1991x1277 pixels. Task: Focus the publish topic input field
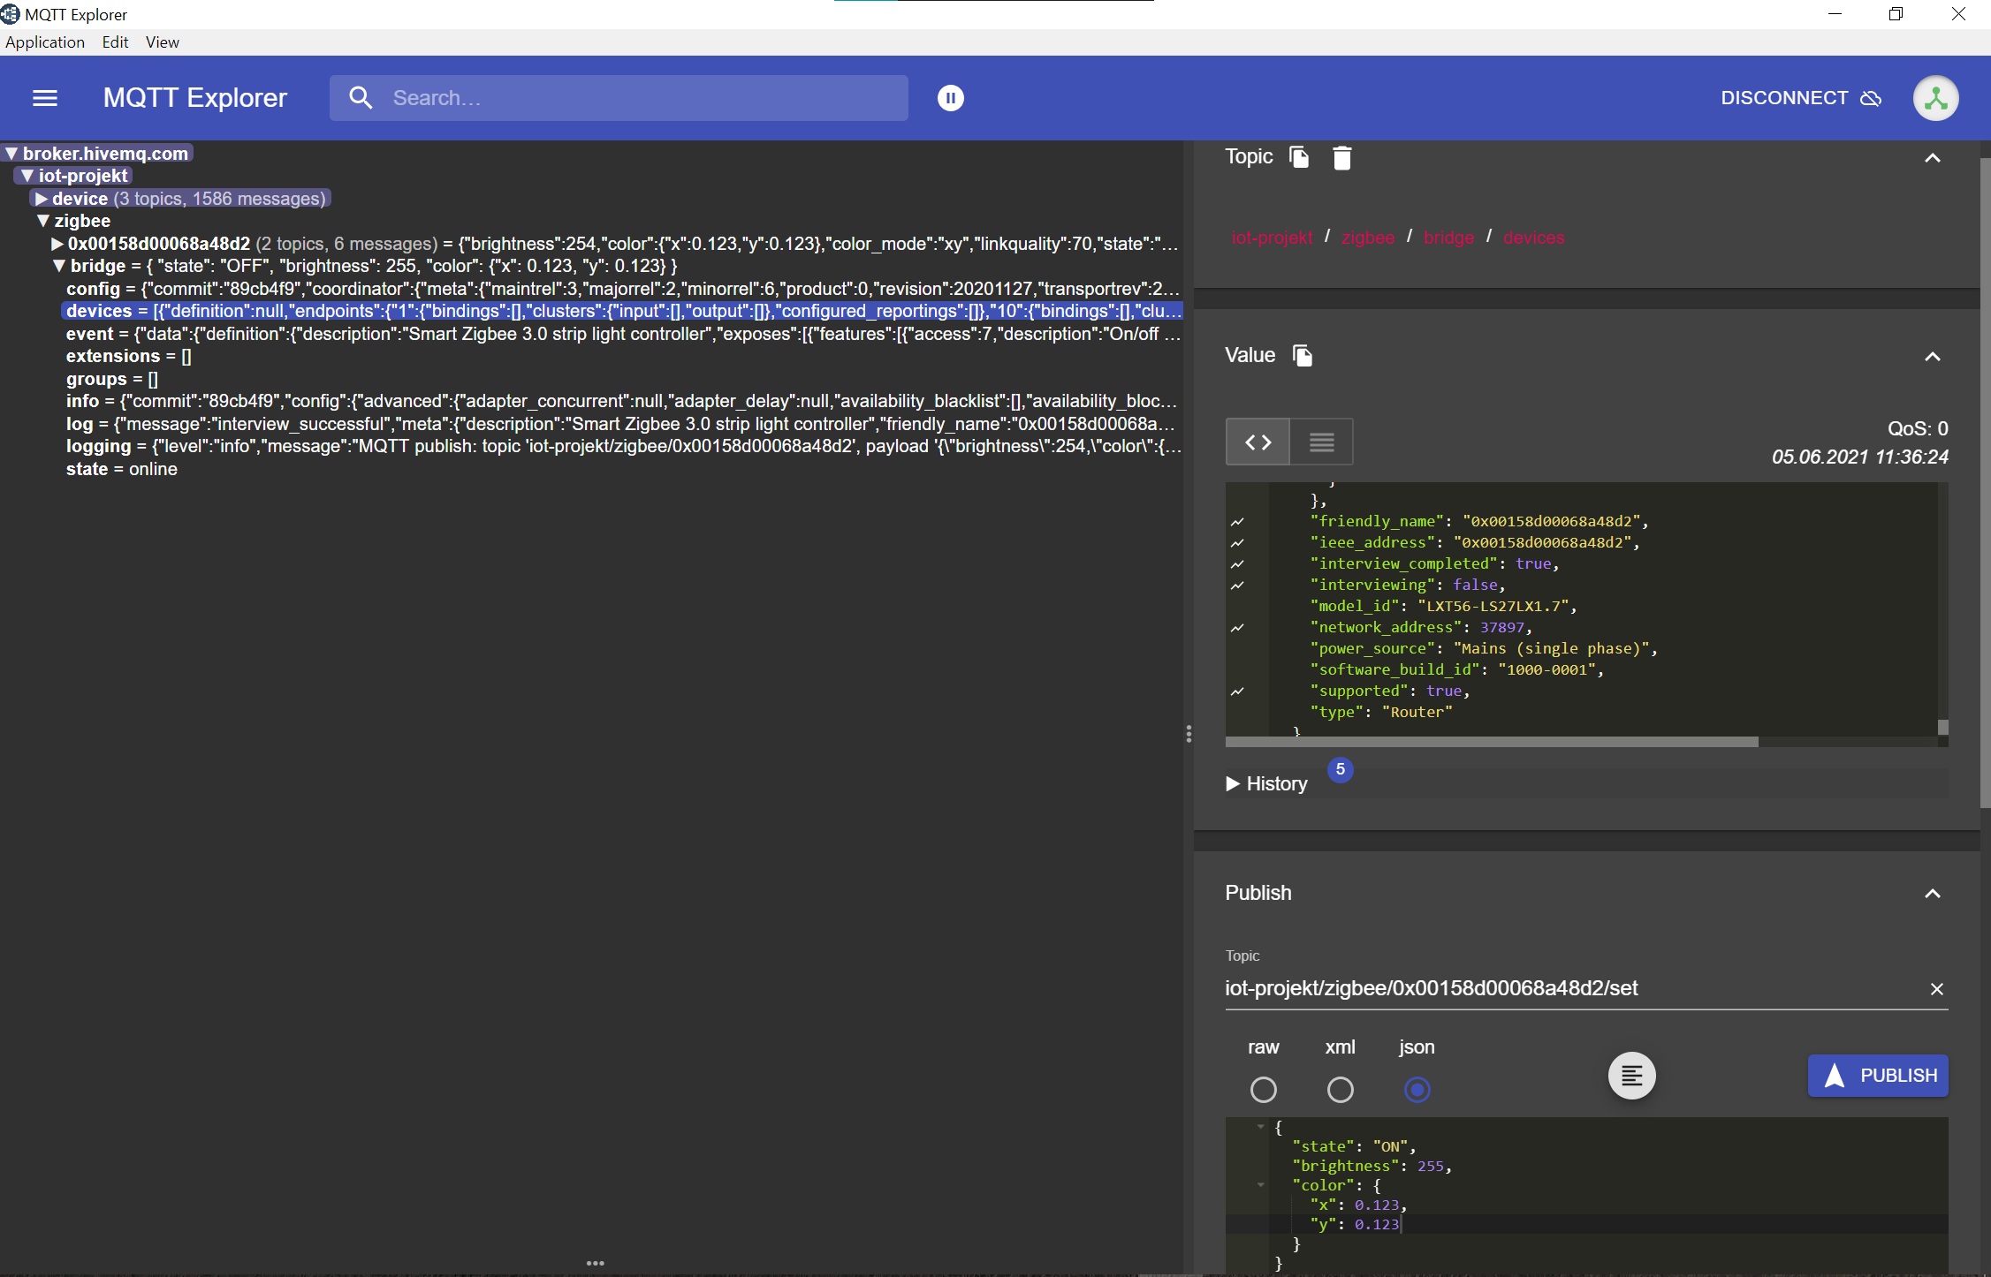[1571, 988]
